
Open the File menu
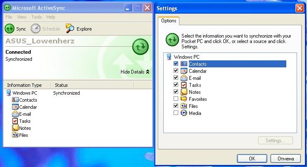9,17
